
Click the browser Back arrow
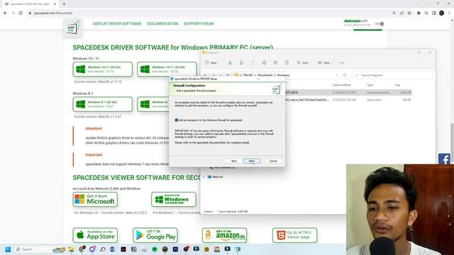[x=6, y=13]
